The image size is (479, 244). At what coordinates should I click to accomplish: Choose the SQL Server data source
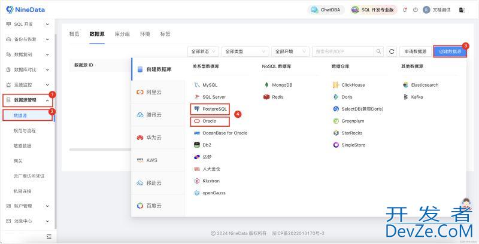[210, 97]
